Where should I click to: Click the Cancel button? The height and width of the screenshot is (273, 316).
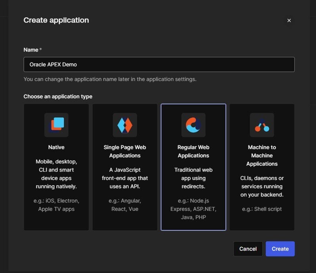(248, 249)
